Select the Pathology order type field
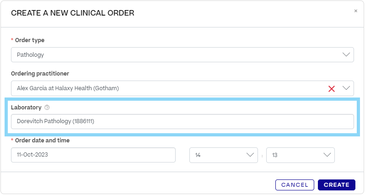The image size is (365, 195). click(x=174, y=55)
